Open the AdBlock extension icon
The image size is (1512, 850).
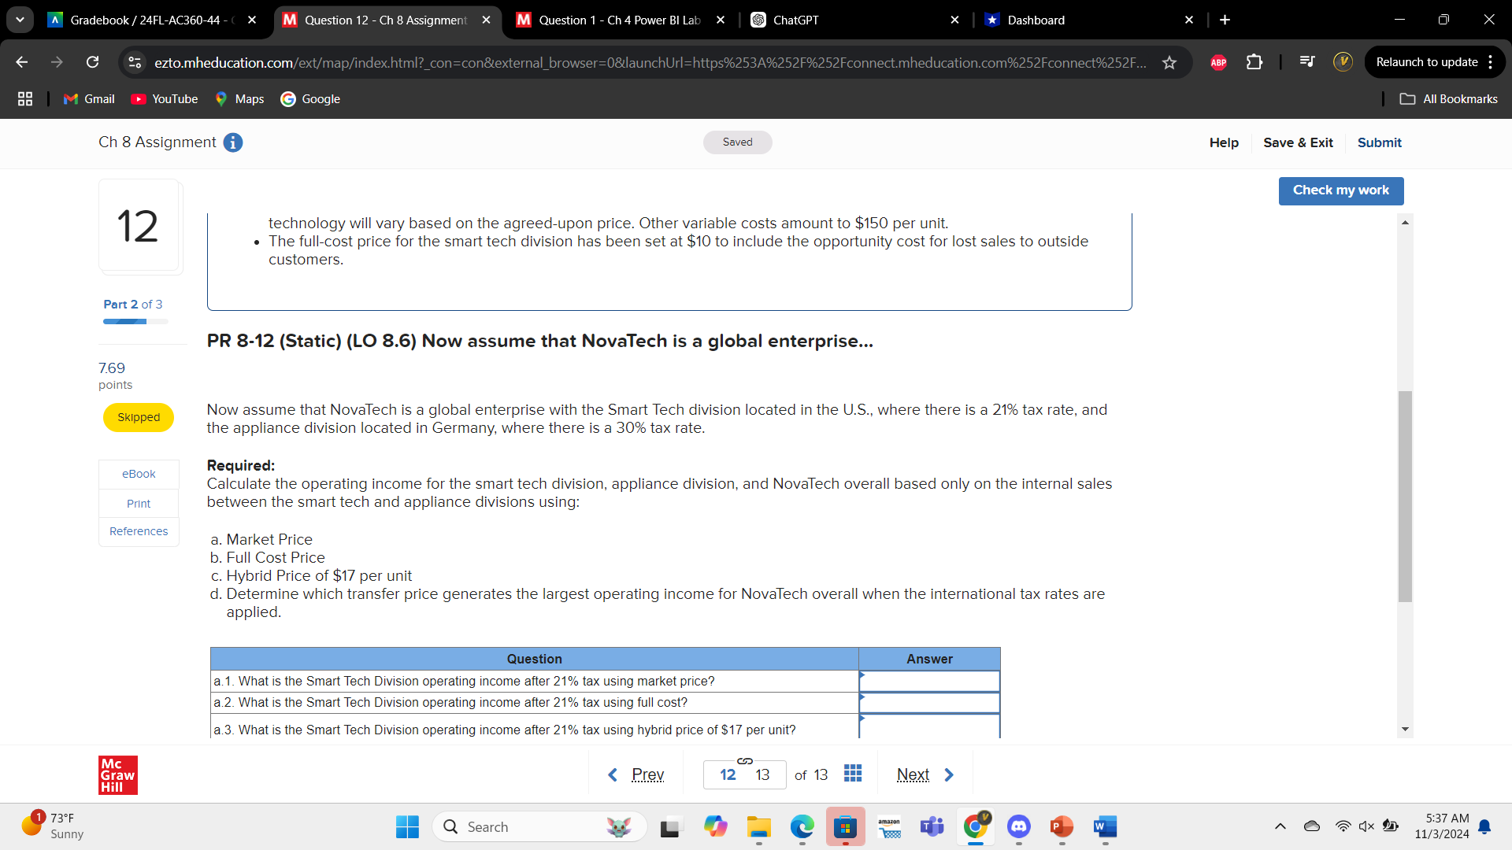coord(1218,62)
